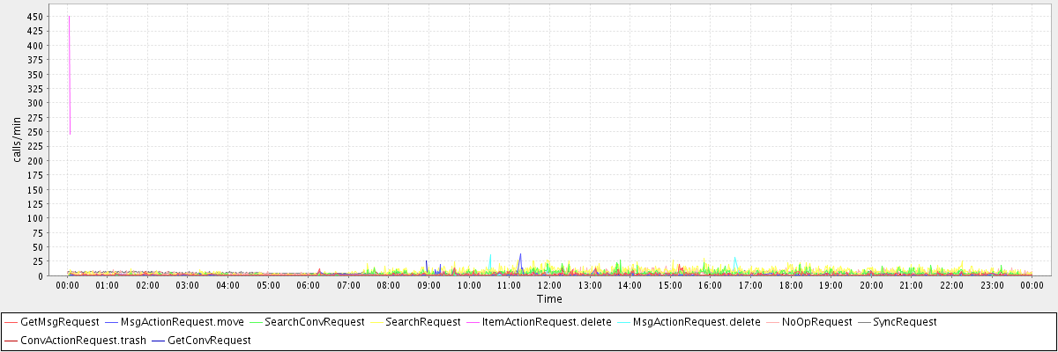Click the GetMsgRequest legend entry
This screenshot has width=1058, height=352.
pyautogui.click(x=59, y=322)
